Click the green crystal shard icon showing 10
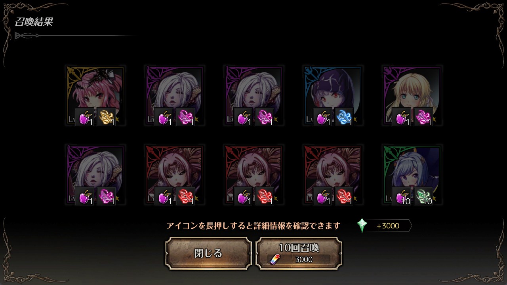The height and width of the screenshot is (285, 507). 423,196
